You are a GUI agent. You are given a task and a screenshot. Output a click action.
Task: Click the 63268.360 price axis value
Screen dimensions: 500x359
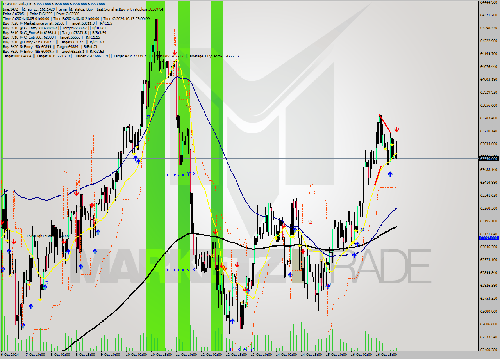tap(489, 208)
